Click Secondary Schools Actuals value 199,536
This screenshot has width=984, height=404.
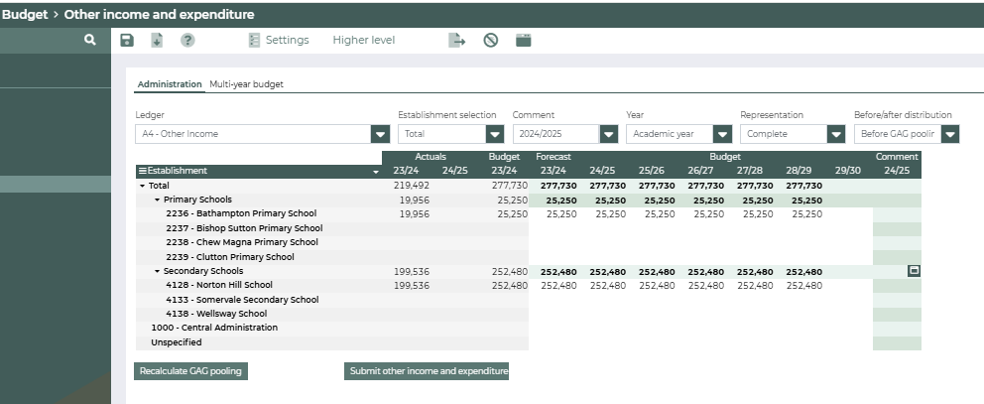(412, 272)
